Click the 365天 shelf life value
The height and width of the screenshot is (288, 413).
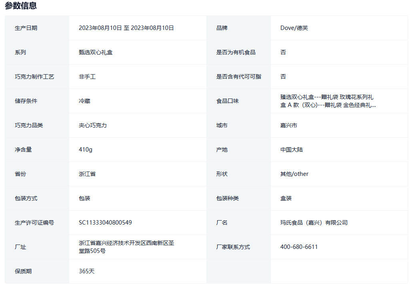tap(86, 271)
